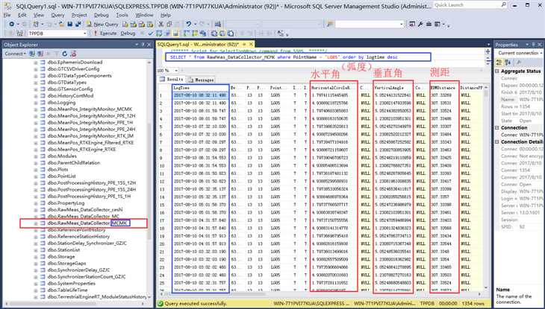Open the Query menu

57,15
